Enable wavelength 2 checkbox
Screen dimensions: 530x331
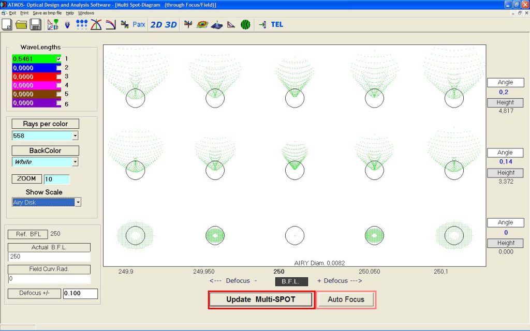click(x=59, y=68)
